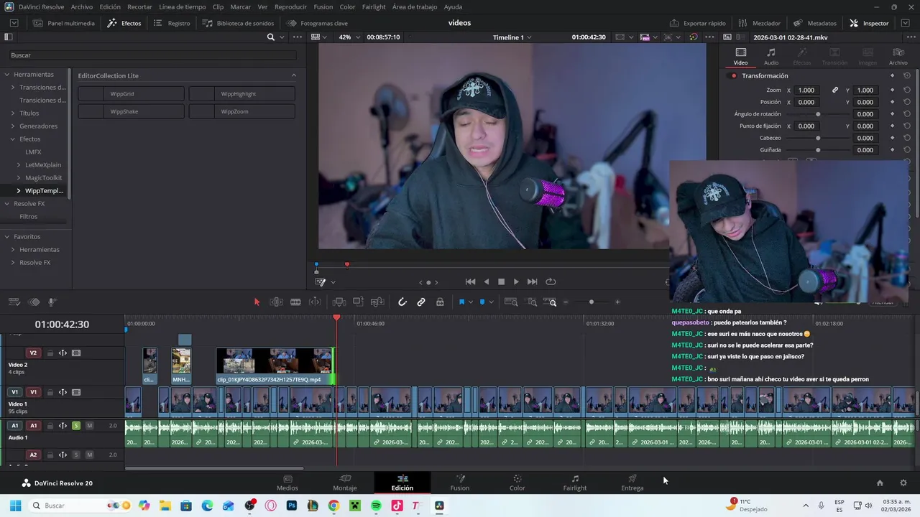This screenshot has height=517, width=920.
Task: Toggle loop playback icon
Action: [x=551, y=282]
